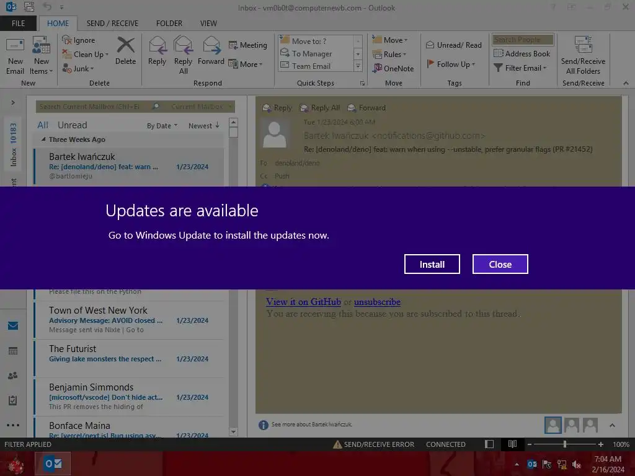Switch to the VIEW tab
This screenshot has height=476, width=635.
click(208, 24)
